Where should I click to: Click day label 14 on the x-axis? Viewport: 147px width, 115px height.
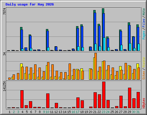[x=65, y=112]
